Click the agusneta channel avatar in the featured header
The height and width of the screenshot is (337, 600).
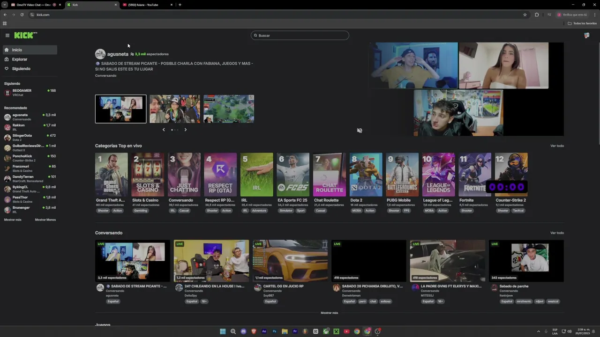[x=100, y=54]
